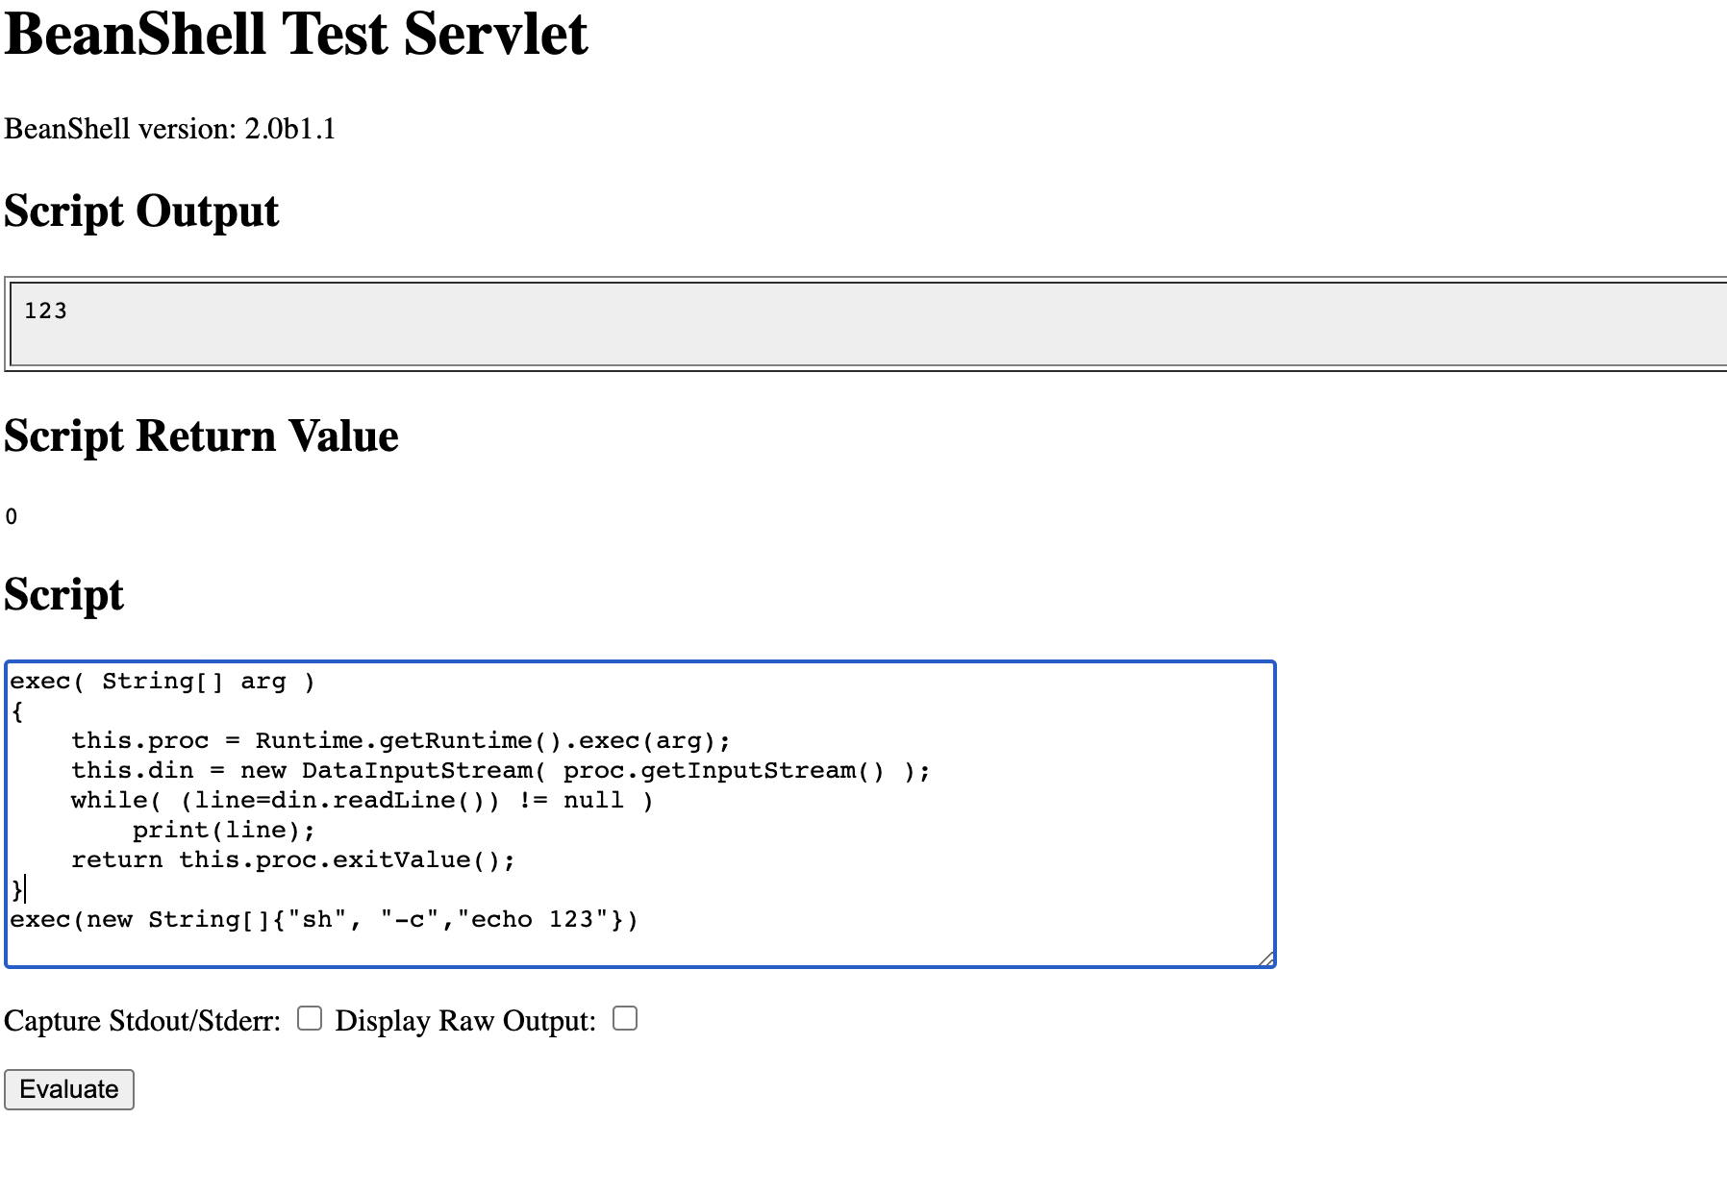Screen dimensions: 1727x1194
Task: Click the BeanShell Test Servlet heading
Action: 295,35
